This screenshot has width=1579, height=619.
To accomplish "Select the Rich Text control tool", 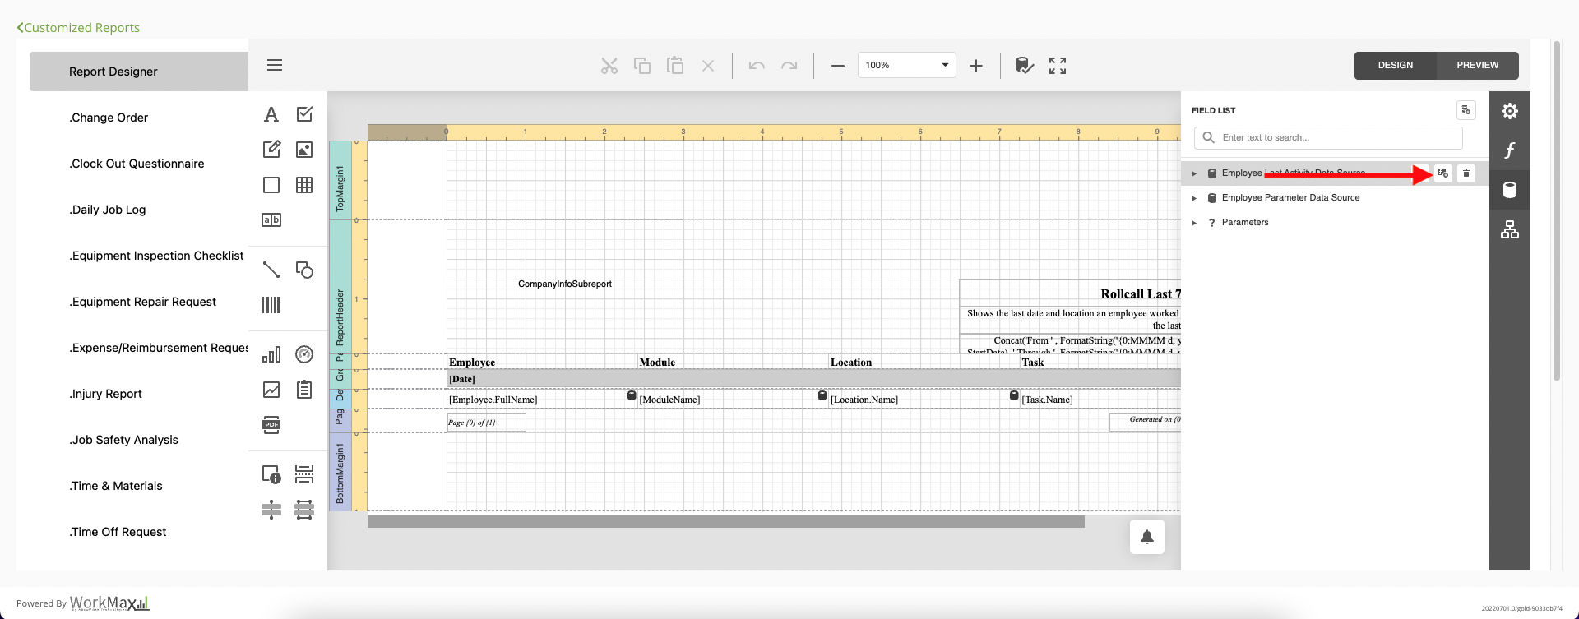I will pos(271,150).
